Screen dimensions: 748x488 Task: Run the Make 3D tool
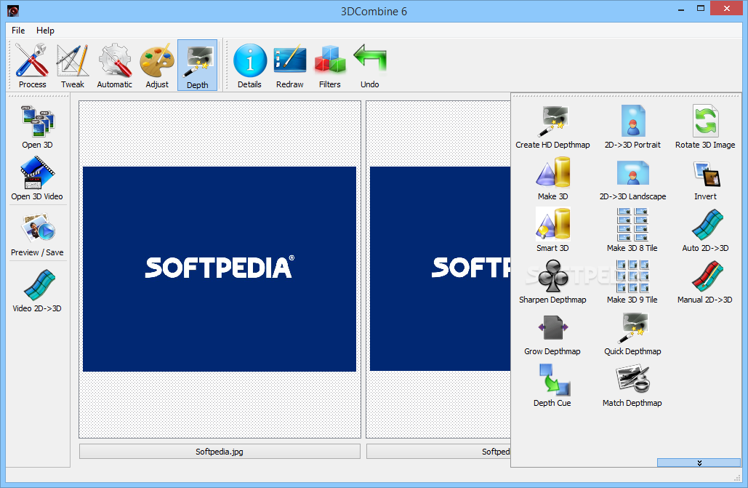(553, 179)
